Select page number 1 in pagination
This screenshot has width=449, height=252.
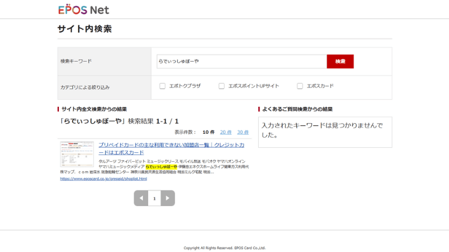(154, 198)
